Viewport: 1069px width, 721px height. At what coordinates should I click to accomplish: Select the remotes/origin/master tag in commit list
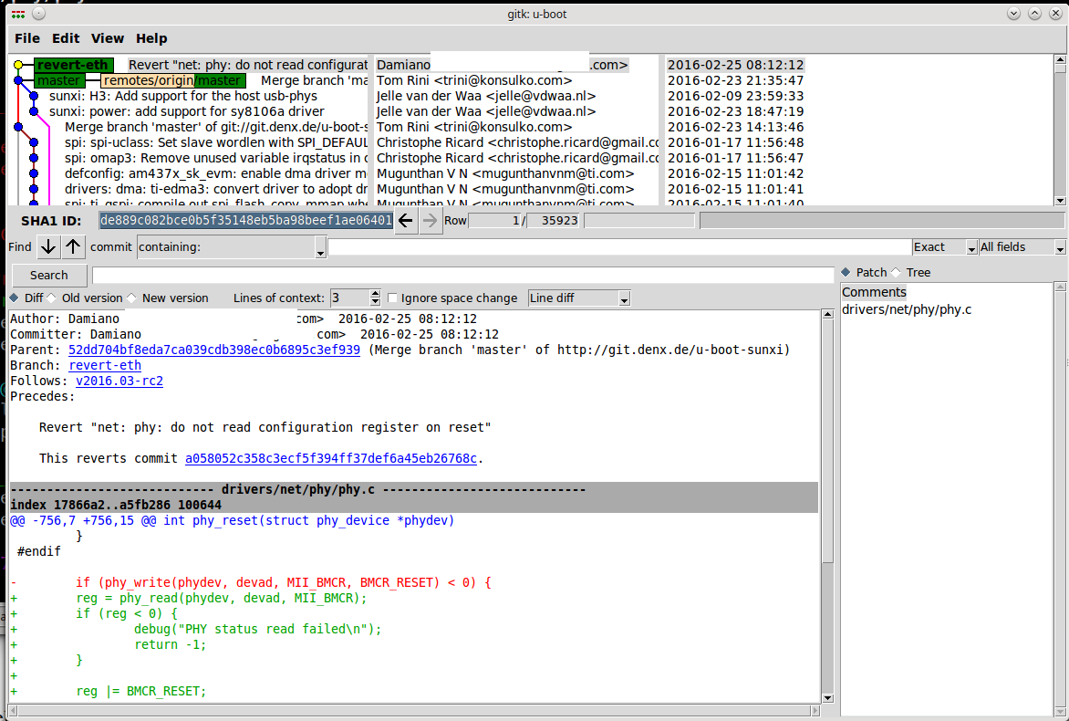tap(171, 80)
